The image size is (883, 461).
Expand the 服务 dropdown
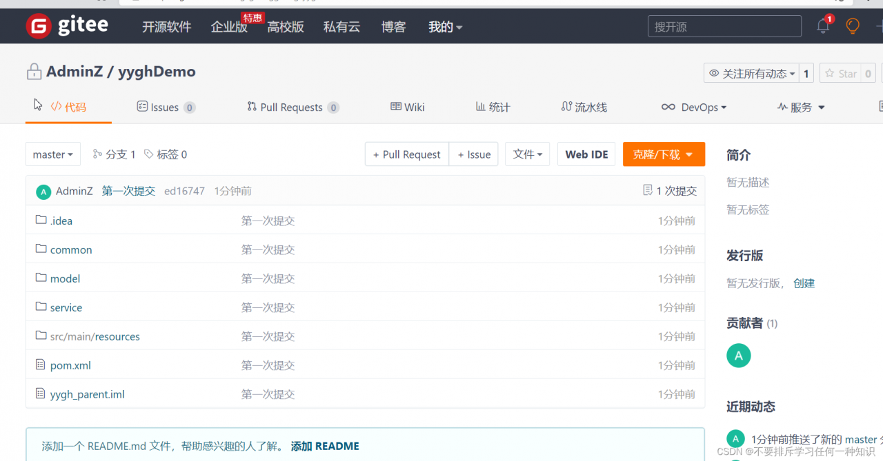[801, 107]
